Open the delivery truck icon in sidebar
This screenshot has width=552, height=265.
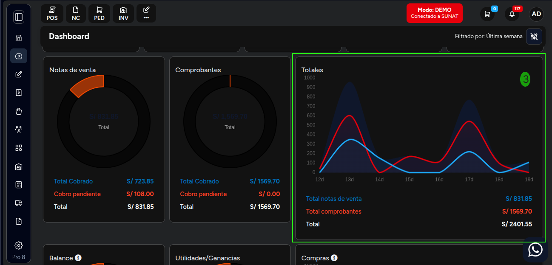(19, 203)
